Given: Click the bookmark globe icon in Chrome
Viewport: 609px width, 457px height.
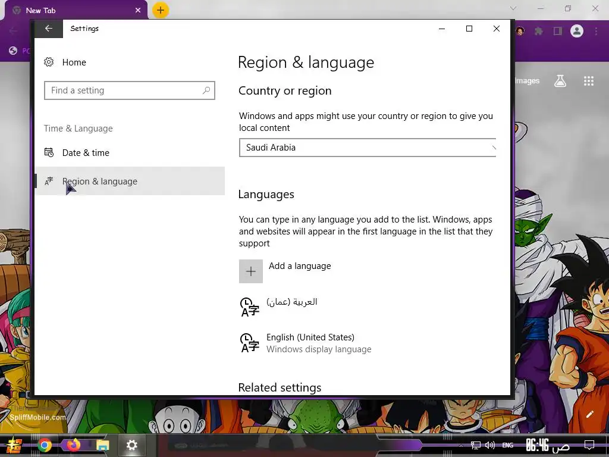Looking at the screenshot, I should pos(13,51).
